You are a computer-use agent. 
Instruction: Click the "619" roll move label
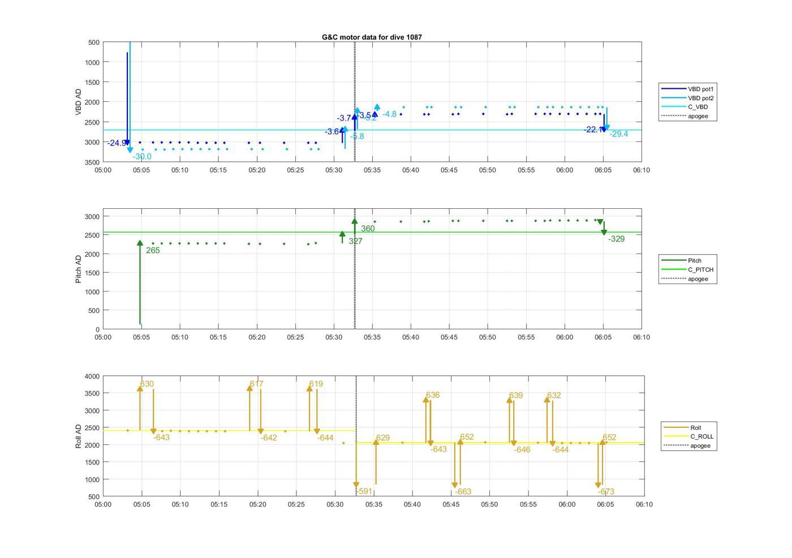click(316, 384)
